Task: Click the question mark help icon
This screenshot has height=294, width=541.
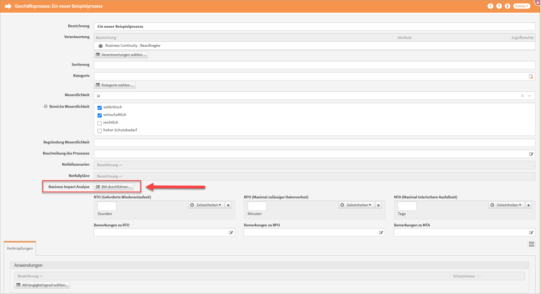Action: 499,6
